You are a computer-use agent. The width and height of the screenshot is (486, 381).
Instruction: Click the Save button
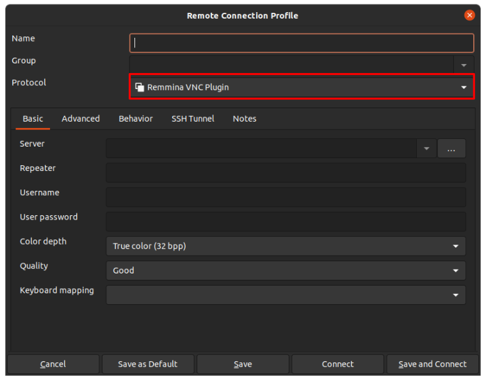click(243, 364)
